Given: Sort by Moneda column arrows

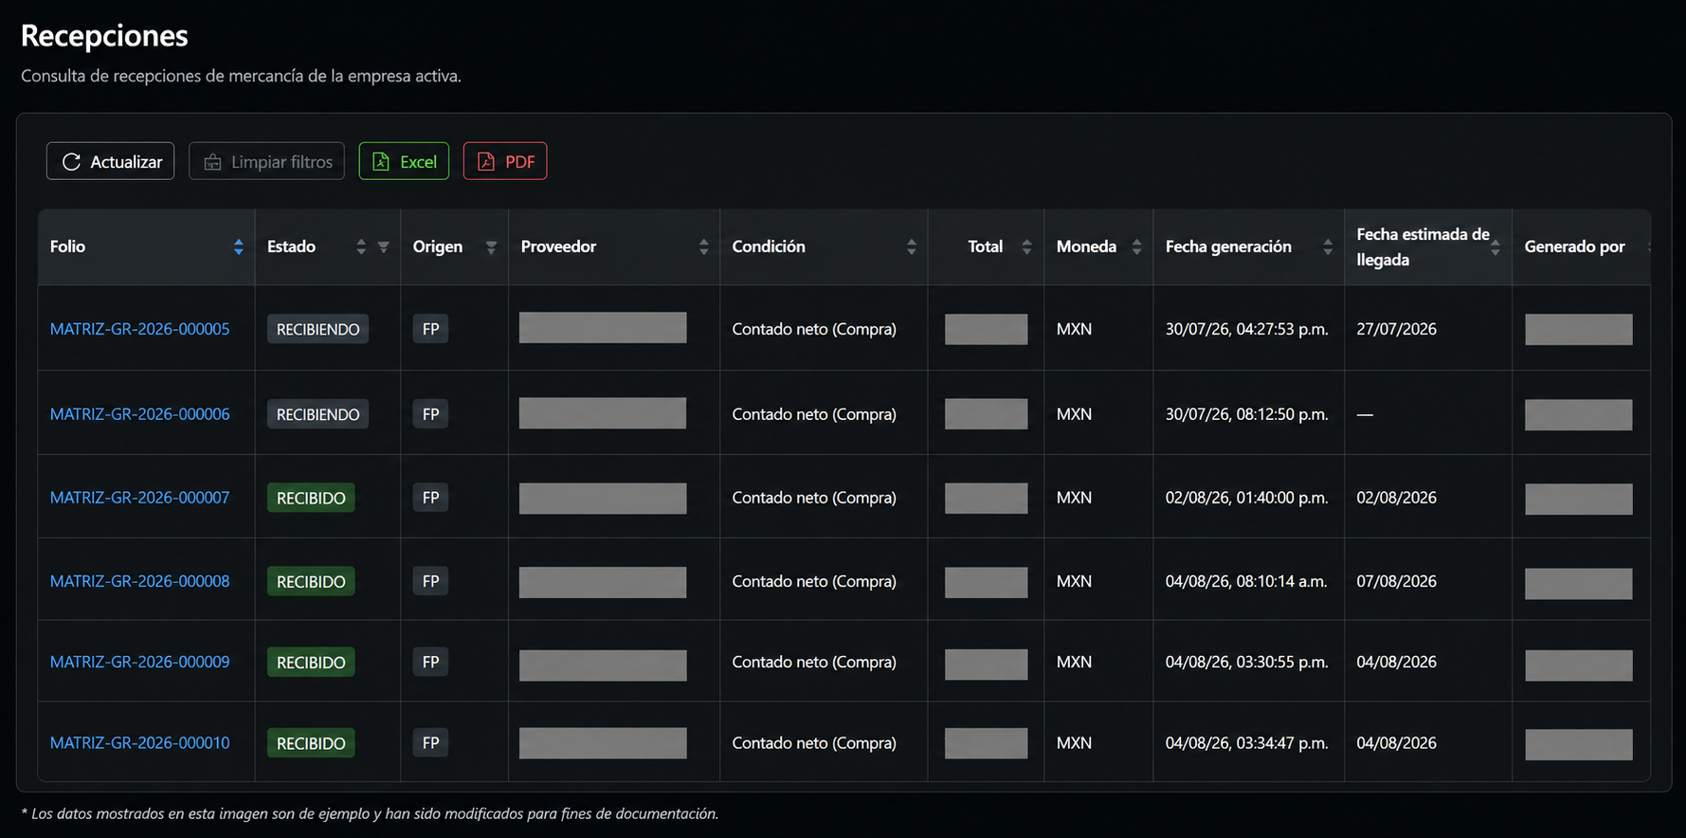Looking at the screenshot, I should pyautogui.click(x=1136, y=246).
